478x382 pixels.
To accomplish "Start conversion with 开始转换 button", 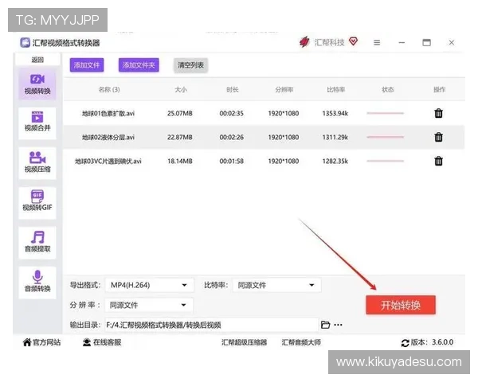I will click(401, 305).
